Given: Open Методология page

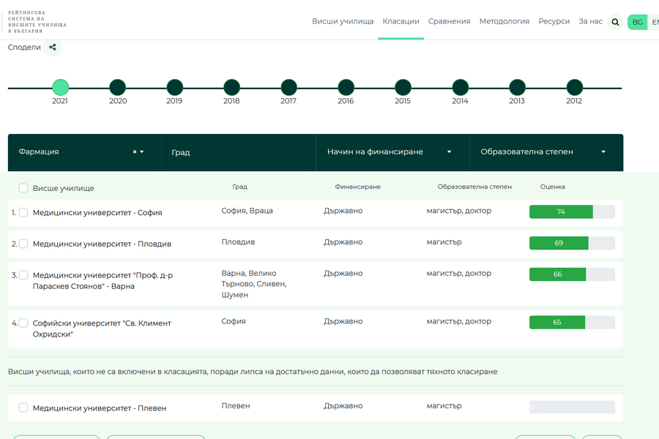Looking at the screenshot, I should [x=505, y=21].
